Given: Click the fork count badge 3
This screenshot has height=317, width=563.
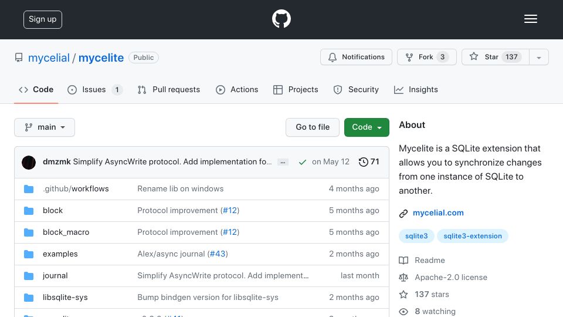Looking at the screenshot, I should click(x=442, y=57).
